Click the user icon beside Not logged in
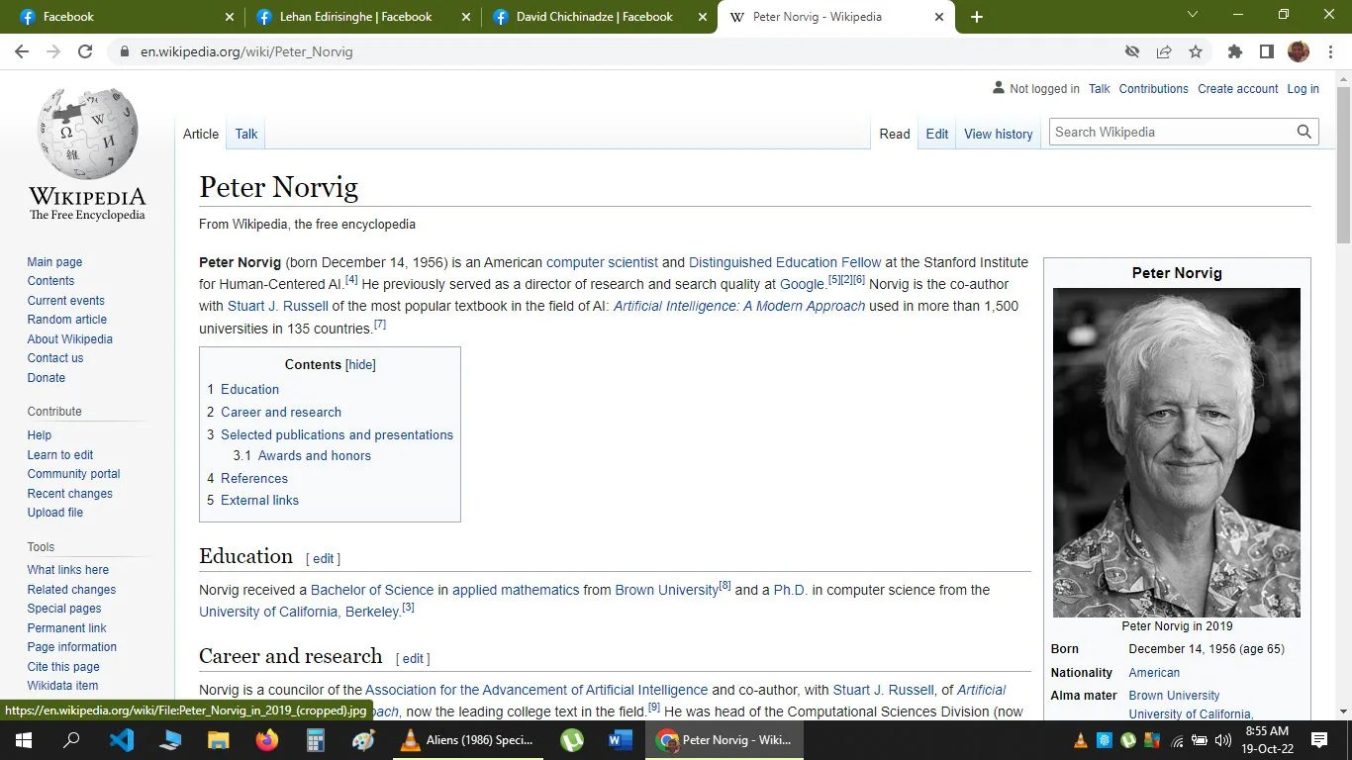1352x760 pixels. tap(999, 88)
